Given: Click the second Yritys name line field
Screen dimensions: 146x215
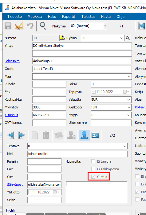Looking at the screenshot, I should coord(82,53).
